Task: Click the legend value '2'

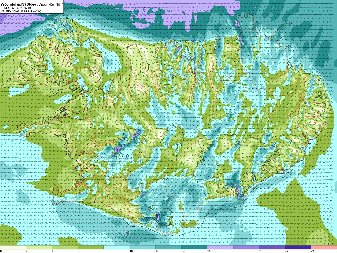Action: (27, 251)
